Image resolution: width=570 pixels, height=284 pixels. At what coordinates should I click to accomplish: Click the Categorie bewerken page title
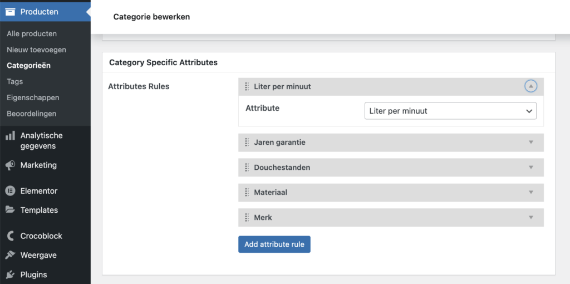tap(151, 17)
